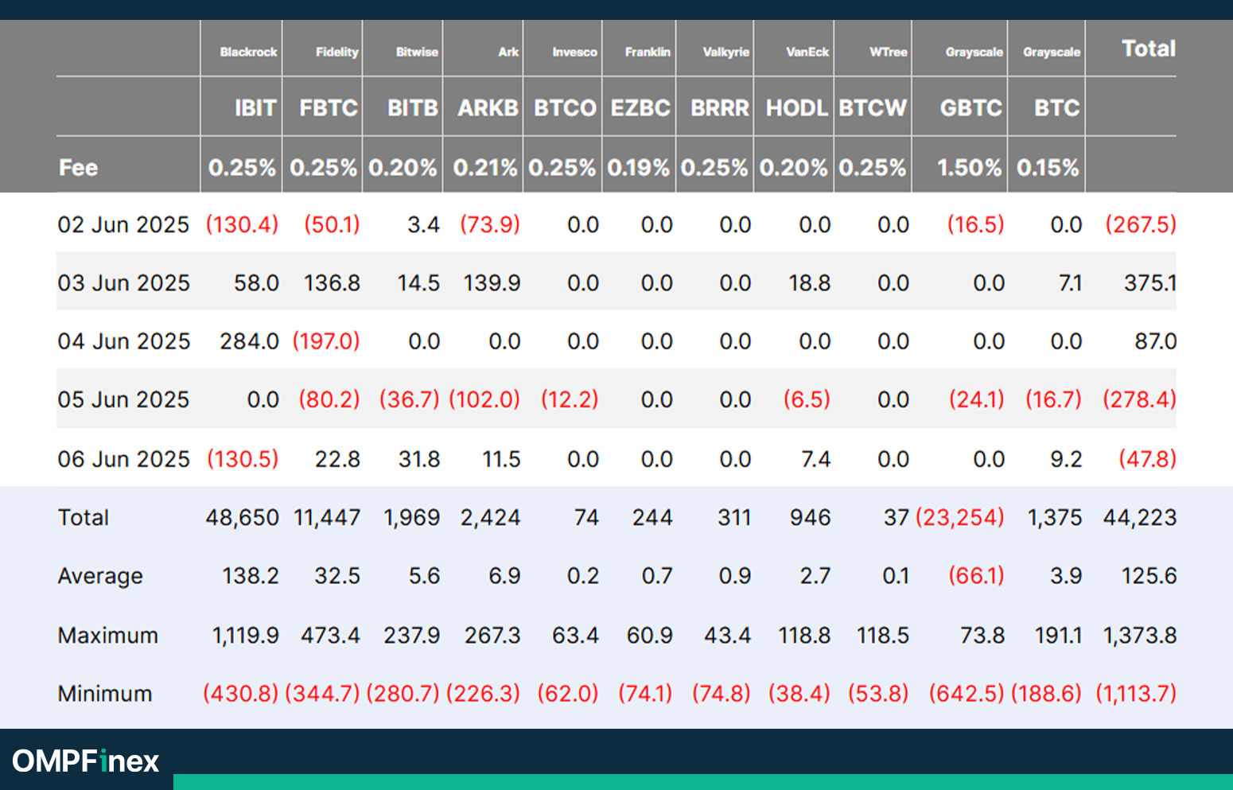The height and width of the screenshot is (790, 1233).
Task: Select the (642.5) GBTC minimum cell
Action: 967,694
